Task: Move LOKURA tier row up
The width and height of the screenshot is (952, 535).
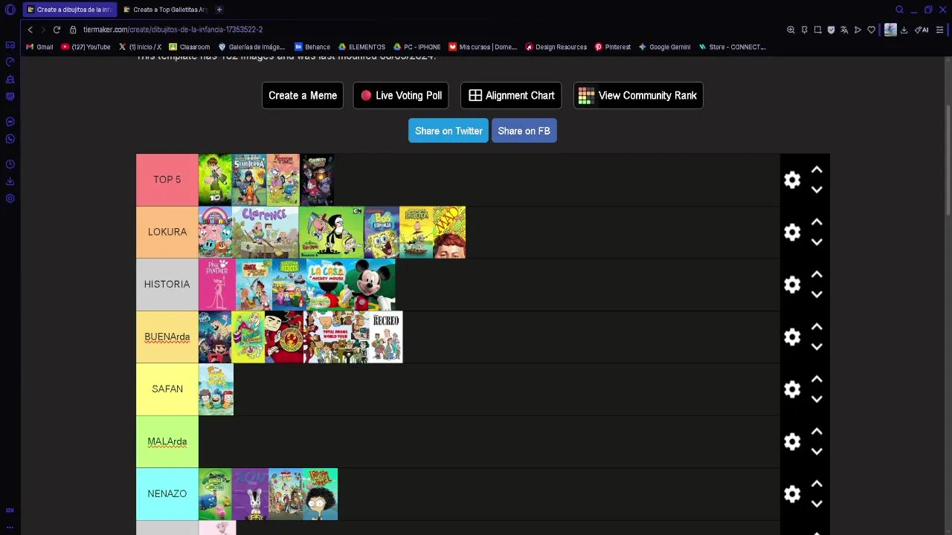Action: [x=817, y=222]
